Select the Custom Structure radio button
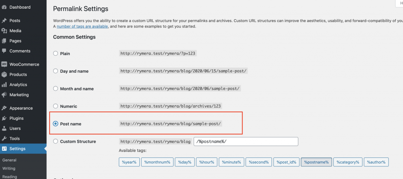 [x=55, y=141]
